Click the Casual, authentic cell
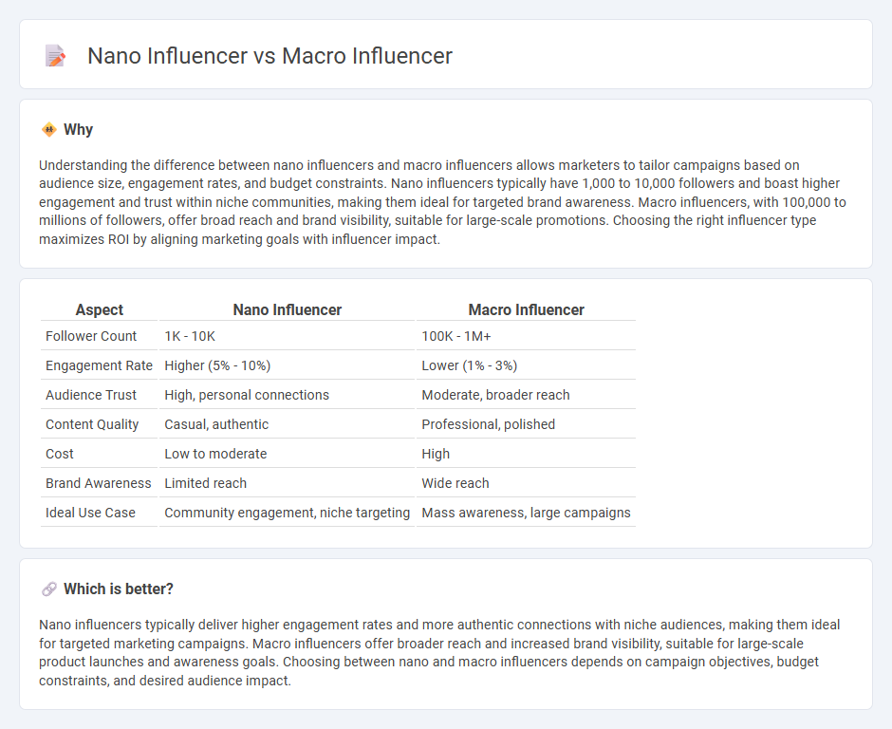This screenshot has width=892, height=729. [x=287, y=424]
